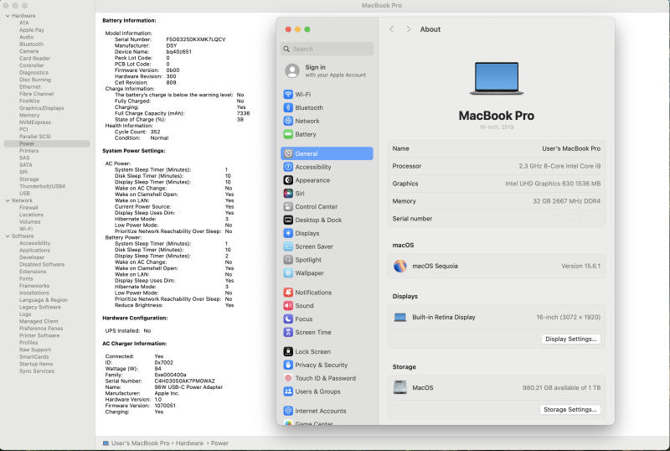Select the Network globe icon
This screenshot has width=670, height=451.
click(x=288, y=121)
